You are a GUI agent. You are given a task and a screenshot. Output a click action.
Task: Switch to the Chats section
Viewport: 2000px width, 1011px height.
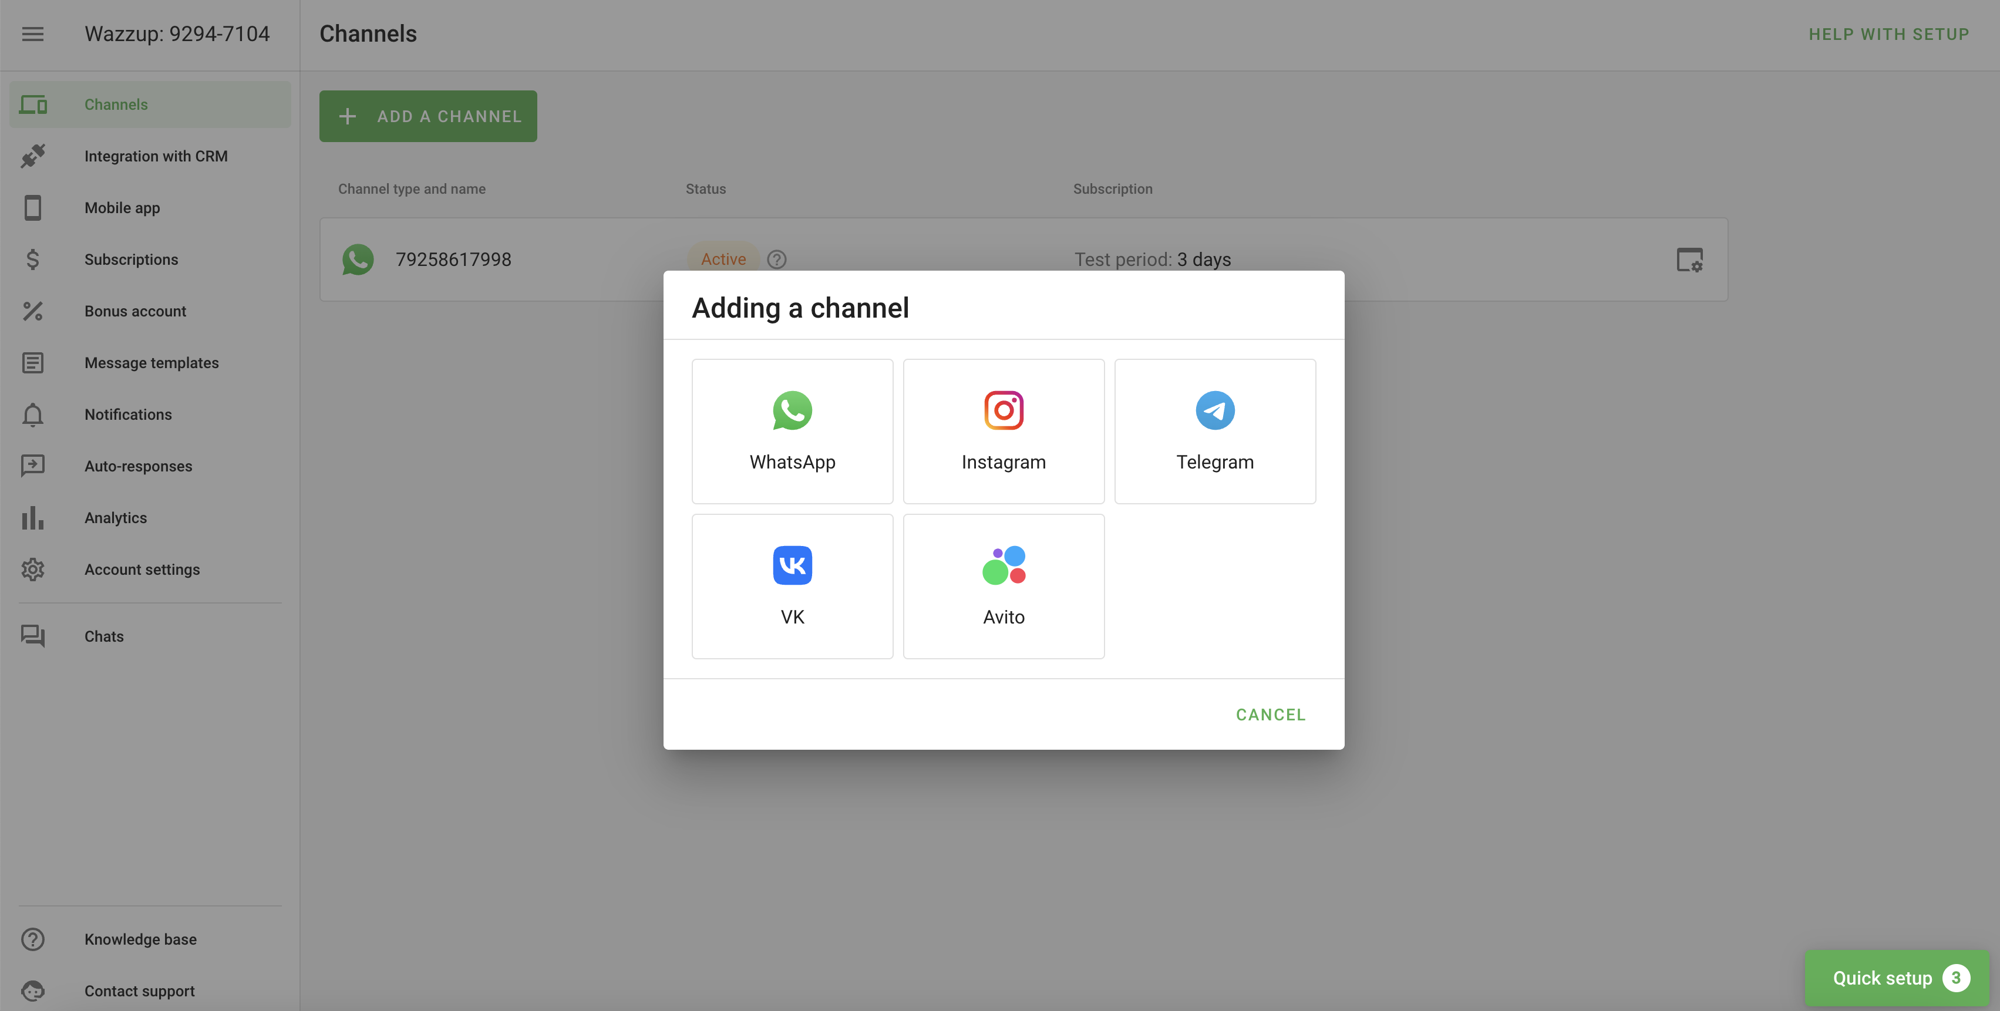click(104, 636)
